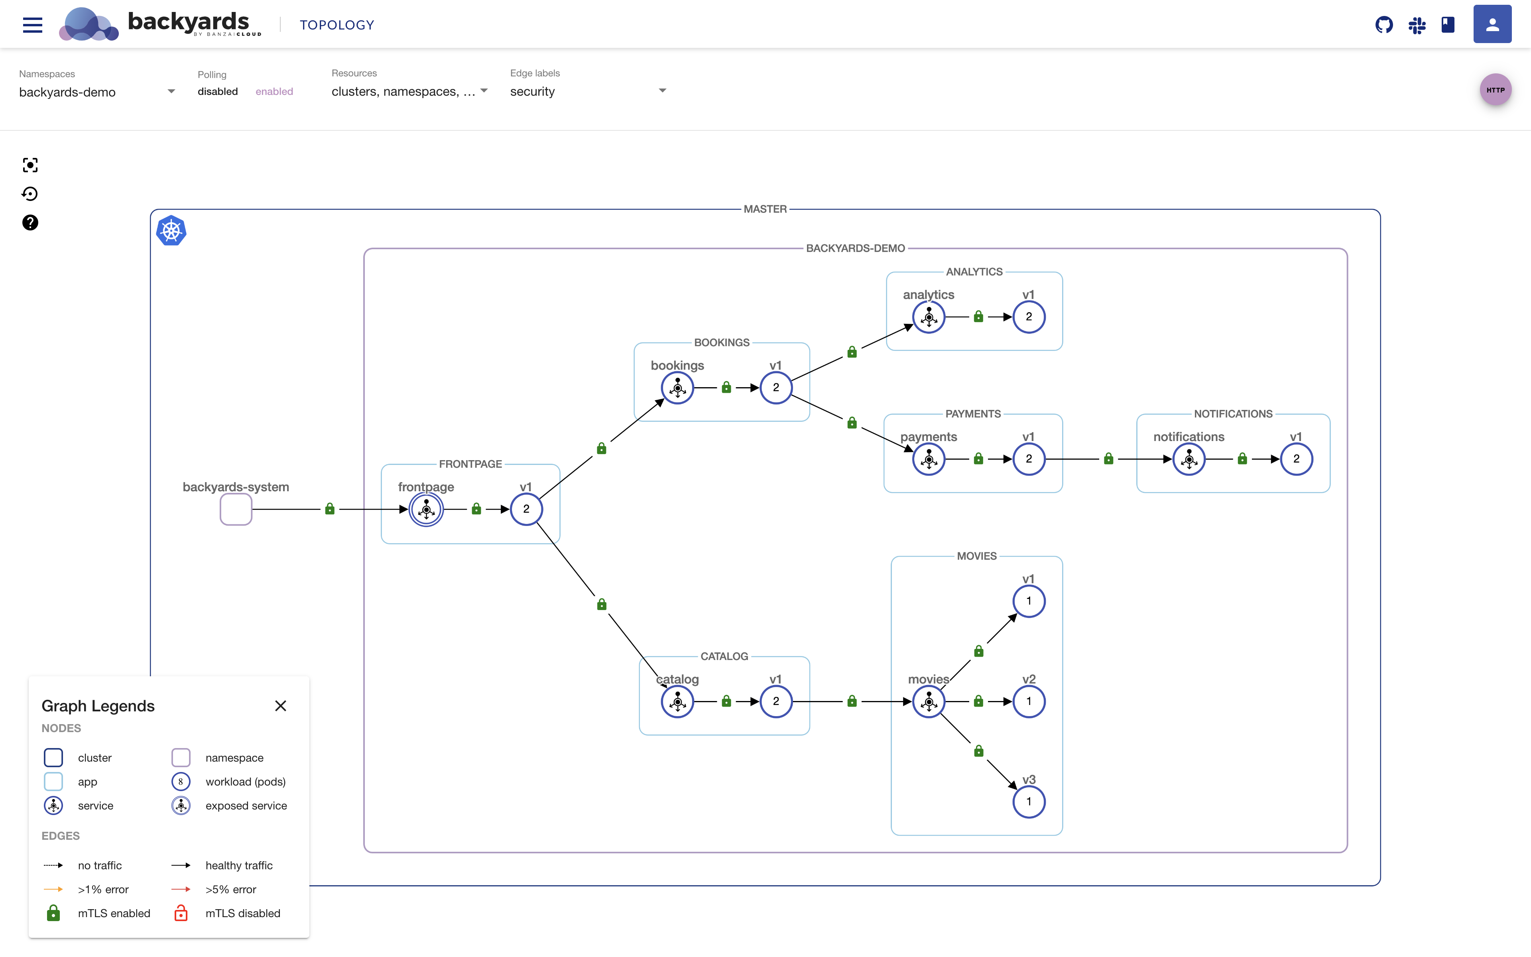The height and width of the screenshot is (957, 1531).
Task: Click the exposed service legend icon
Action: [x=181, y=806]
